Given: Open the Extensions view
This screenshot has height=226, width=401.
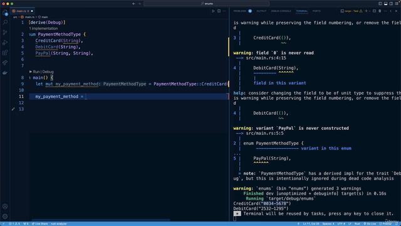Looking at the screenshot, I should 5,53.
